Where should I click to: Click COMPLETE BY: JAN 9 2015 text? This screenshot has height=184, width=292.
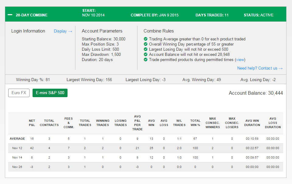[155, 15]
